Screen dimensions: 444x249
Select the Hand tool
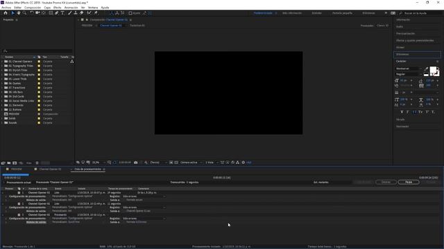click(x=19, y=13)
